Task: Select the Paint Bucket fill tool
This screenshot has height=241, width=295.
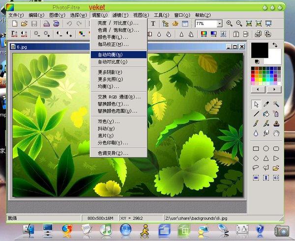Action: pos(266,113)
